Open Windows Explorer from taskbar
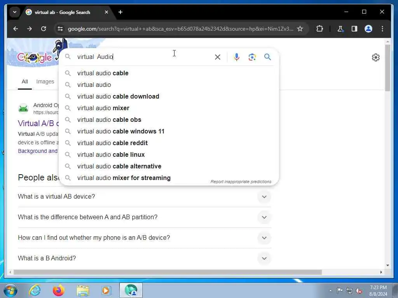This screenshot has height=298, width=398. pos(83,291)
